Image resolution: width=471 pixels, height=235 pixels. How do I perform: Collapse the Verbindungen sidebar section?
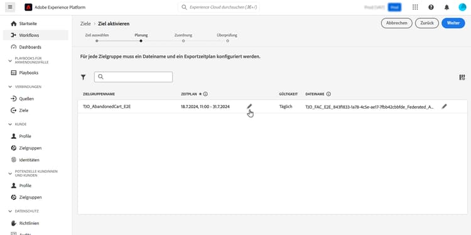(10, 87)
